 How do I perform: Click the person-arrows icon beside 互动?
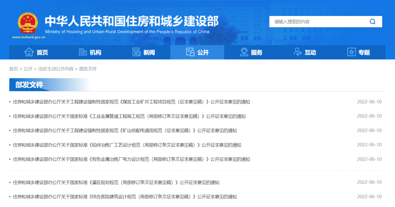pyautogui.click(x=298, y=52)
